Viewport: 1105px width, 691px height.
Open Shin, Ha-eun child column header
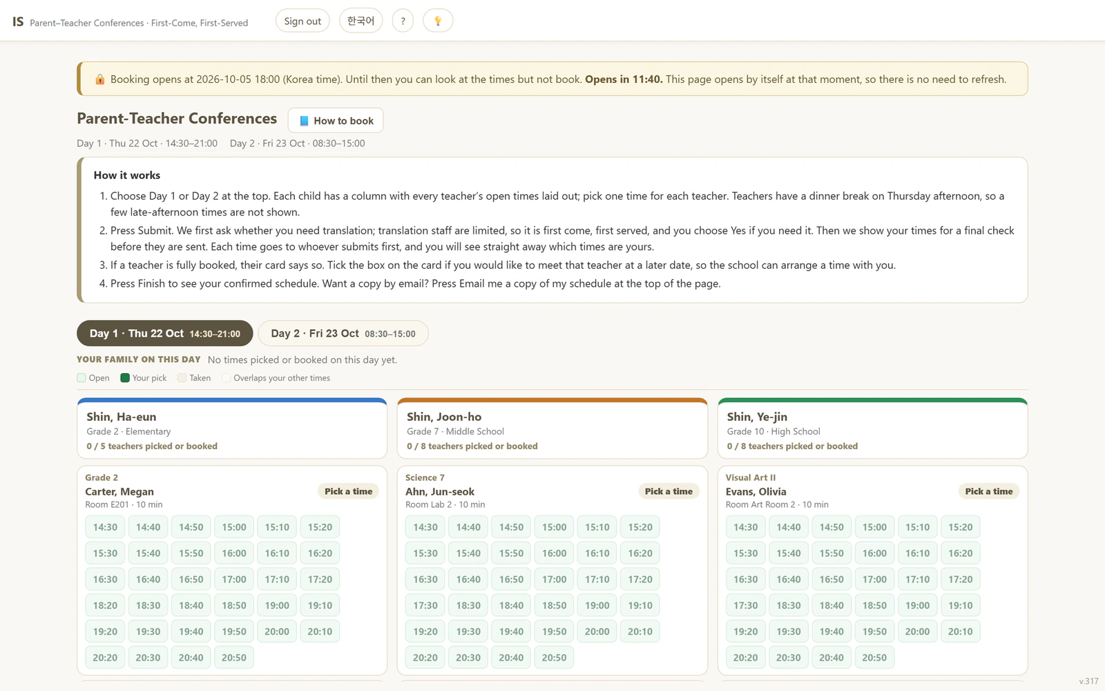232,428
